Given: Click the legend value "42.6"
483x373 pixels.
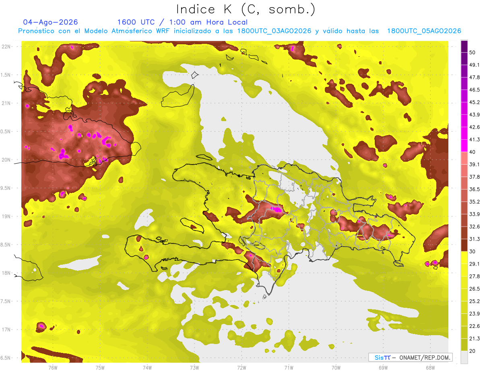Looking at the screenshot, I should [x=475, y=127].
